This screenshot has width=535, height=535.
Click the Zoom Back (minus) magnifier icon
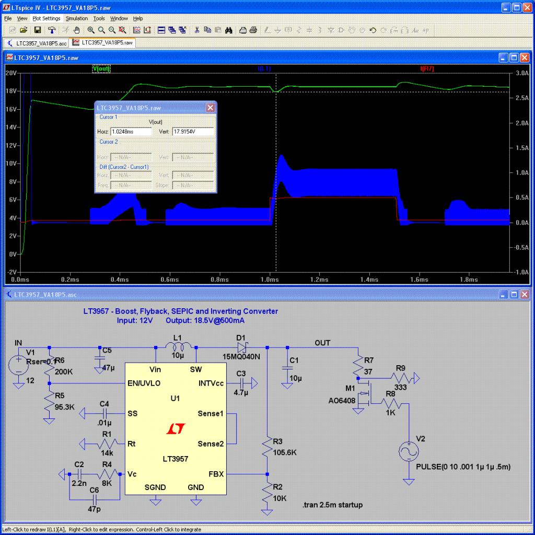coord(112,30)
